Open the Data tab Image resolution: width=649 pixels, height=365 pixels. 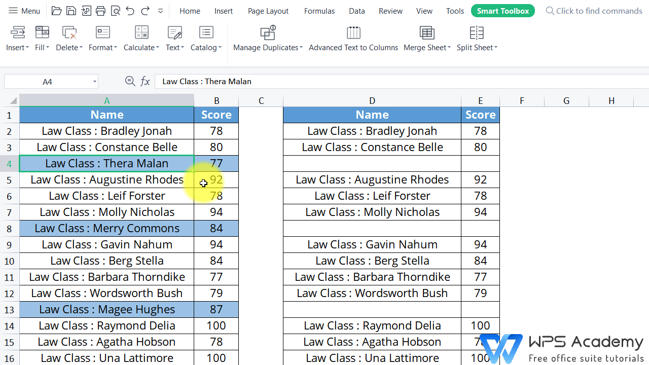click(357, 11)
